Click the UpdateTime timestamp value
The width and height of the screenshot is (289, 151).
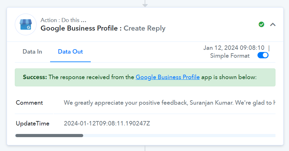click(x=107, y=123)
